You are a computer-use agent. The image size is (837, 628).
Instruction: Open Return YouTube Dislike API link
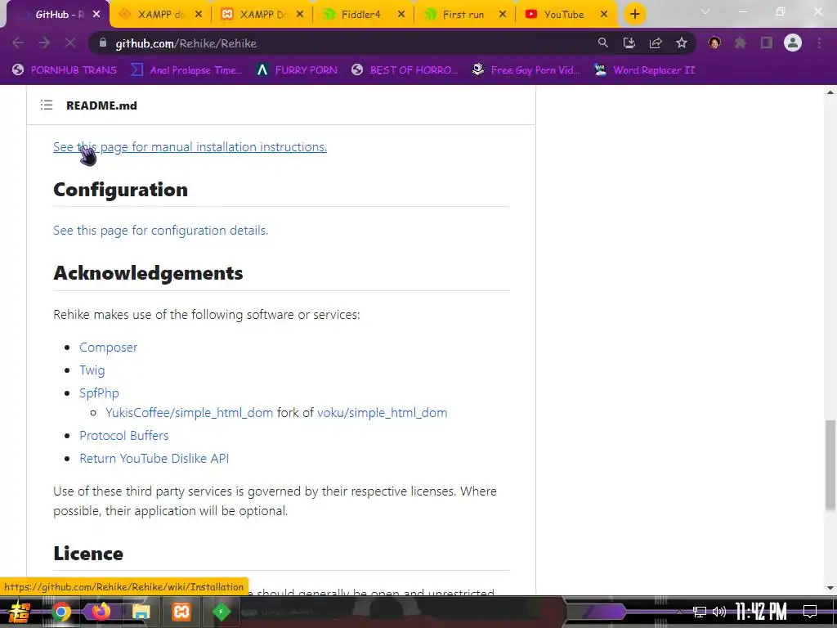pos(154,458)
